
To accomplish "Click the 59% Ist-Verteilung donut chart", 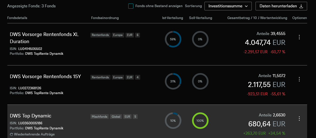I will click(x=173, y=39).
